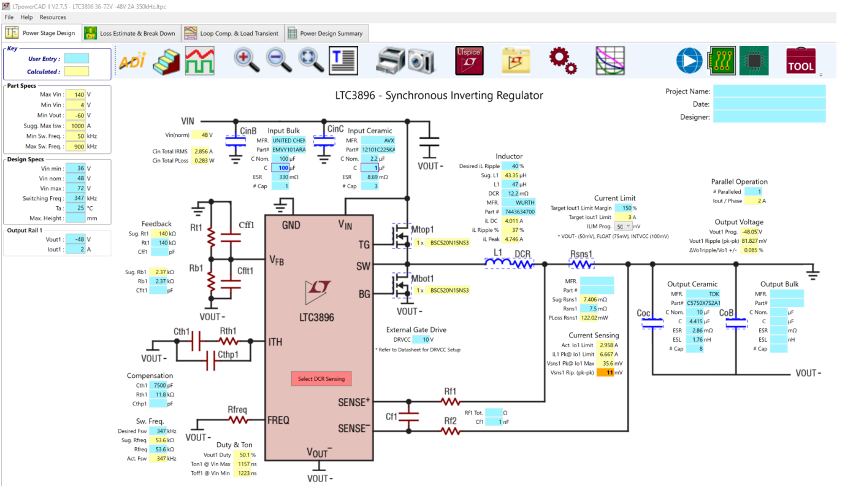Click the Designer input field

769,117
